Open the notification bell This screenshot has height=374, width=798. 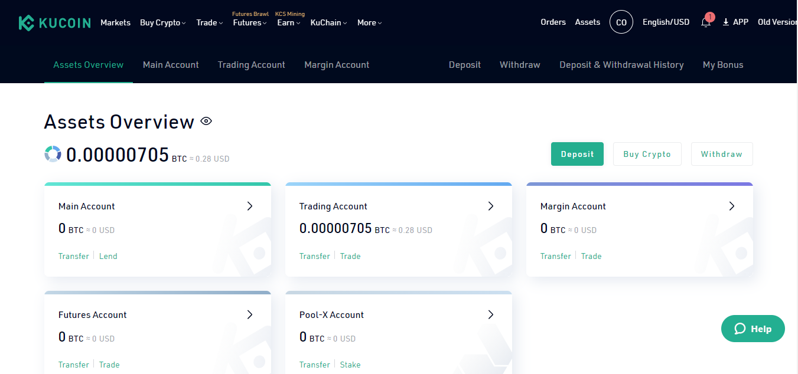click(706, 22)
